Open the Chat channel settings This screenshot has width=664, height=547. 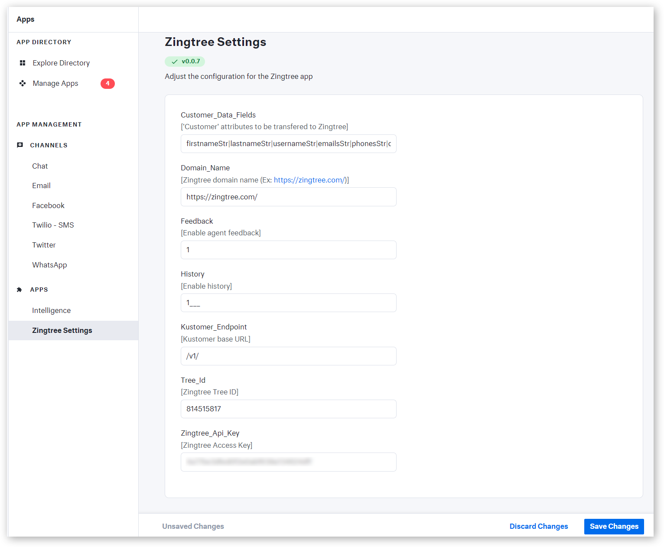(x=40, y=166)
